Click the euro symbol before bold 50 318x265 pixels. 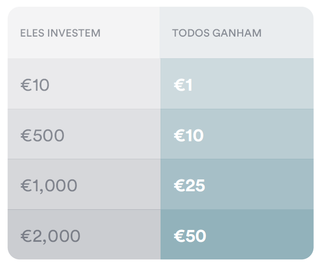(x=179, y=236)
